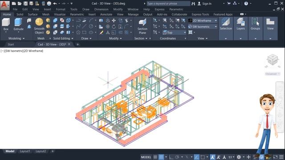Open the Dimension menu
Screen dimensions: 285x160
tap(101, 9)
